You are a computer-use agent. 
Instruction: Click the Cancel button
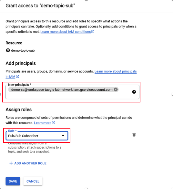[x=33, y=181]
